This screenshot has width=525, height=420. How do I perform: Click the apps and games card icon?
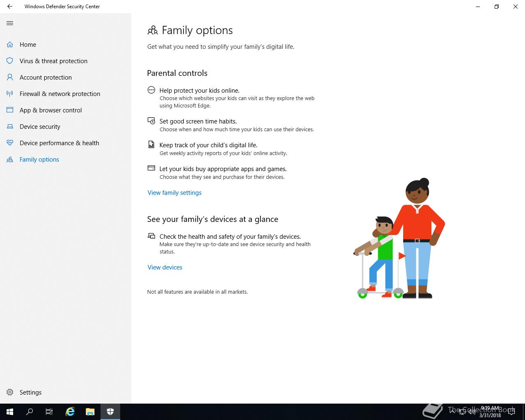(151, 168)
